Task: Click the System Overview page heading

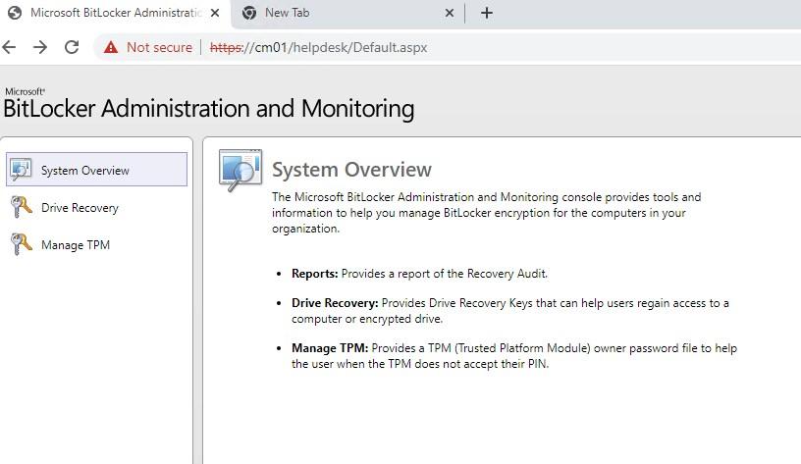Action: pos(351,170)
